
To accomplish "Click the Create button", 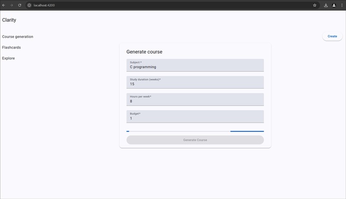I will pos(332,36).
